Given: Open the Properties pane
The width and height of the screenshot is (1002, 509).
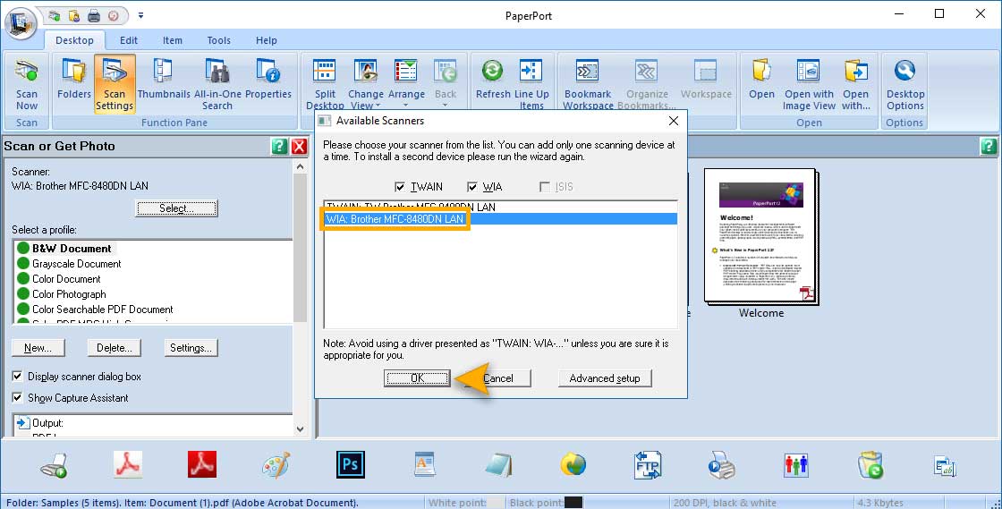Looking at the screenshot, I should coord(268,80).
